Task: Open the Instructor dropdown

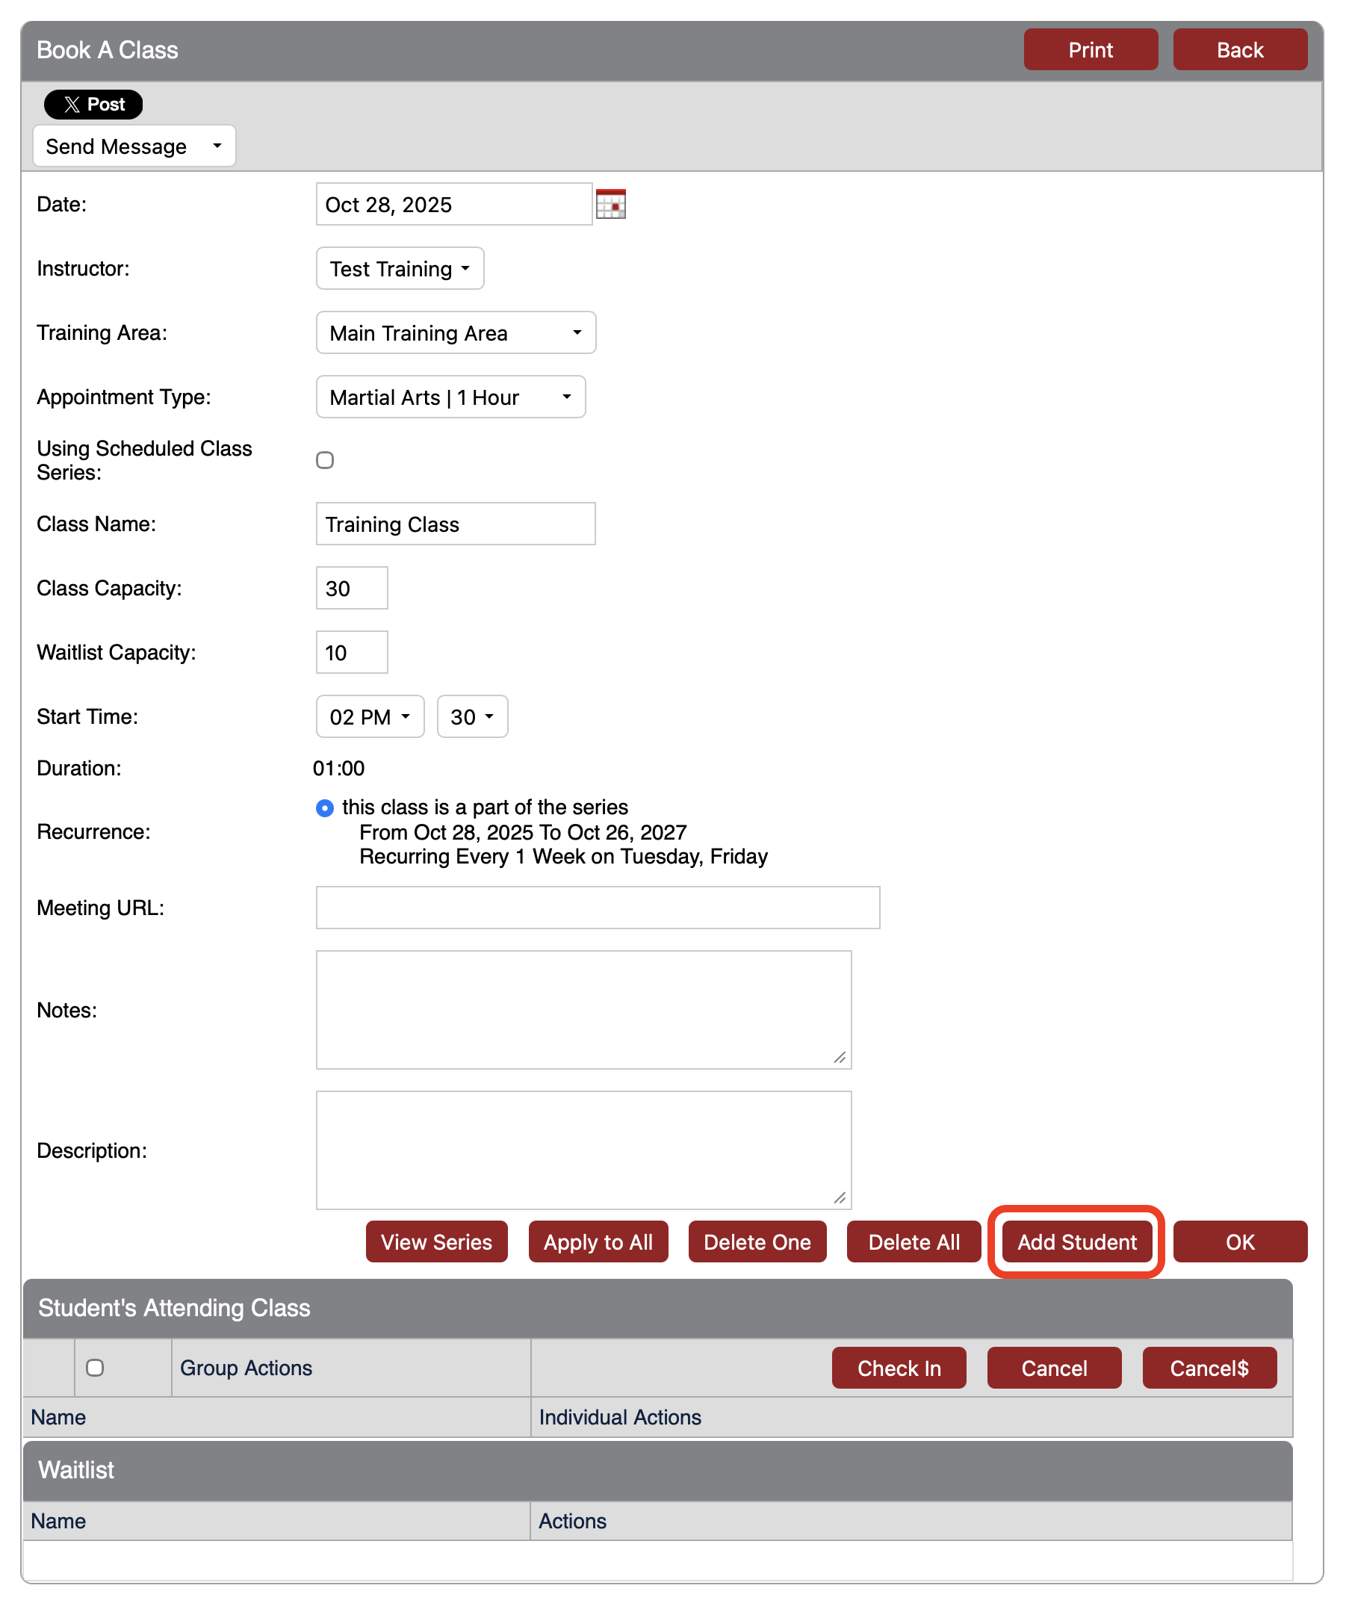Action: click(x=399, y=268)
